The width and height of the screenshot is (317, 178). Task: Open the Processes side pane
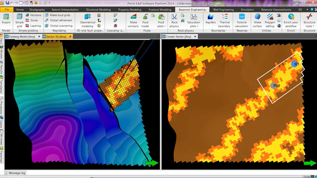(x=2, y=106)
